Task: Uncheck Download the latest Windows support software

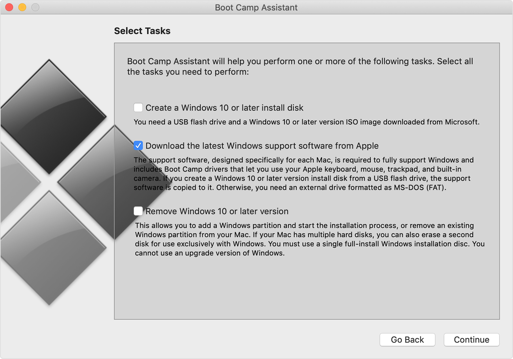Action: pos(138,145)
